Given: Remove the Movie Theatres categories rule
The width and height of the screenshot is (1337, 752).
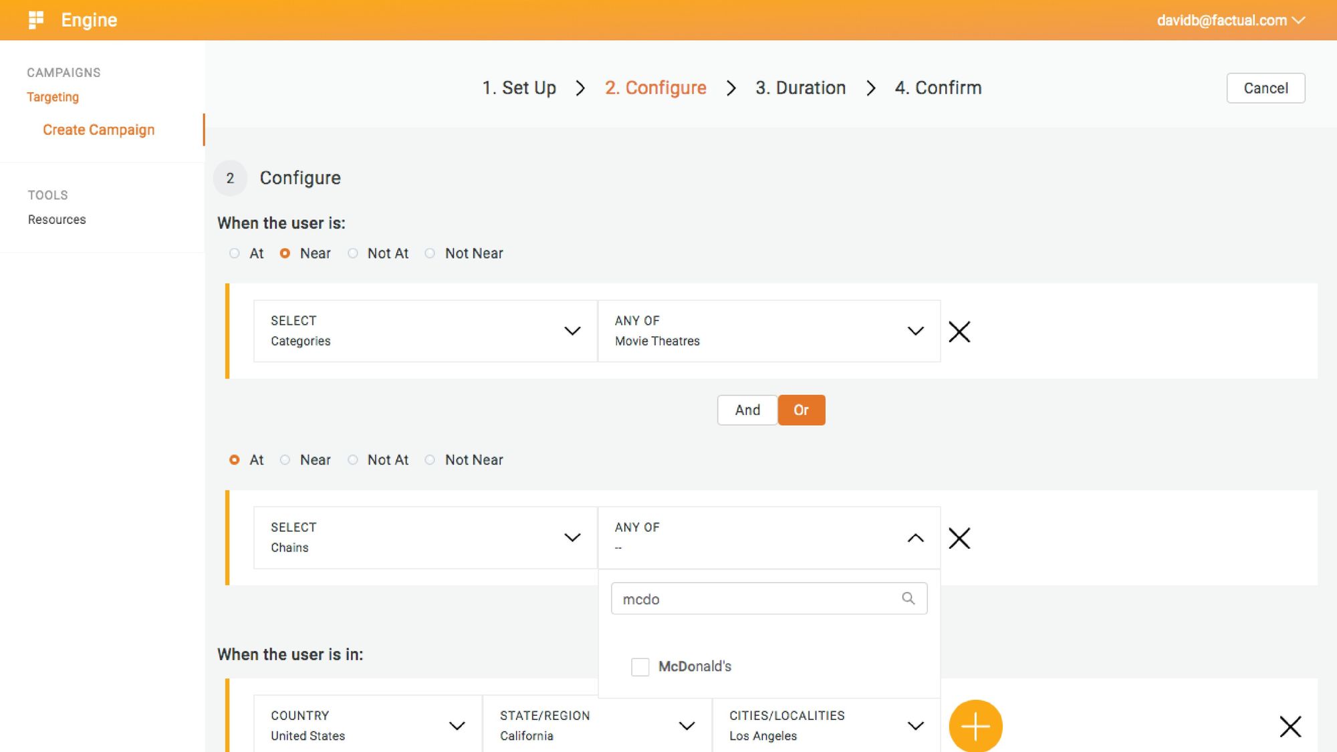Looking at the screenshot, I should pos(959,332).
